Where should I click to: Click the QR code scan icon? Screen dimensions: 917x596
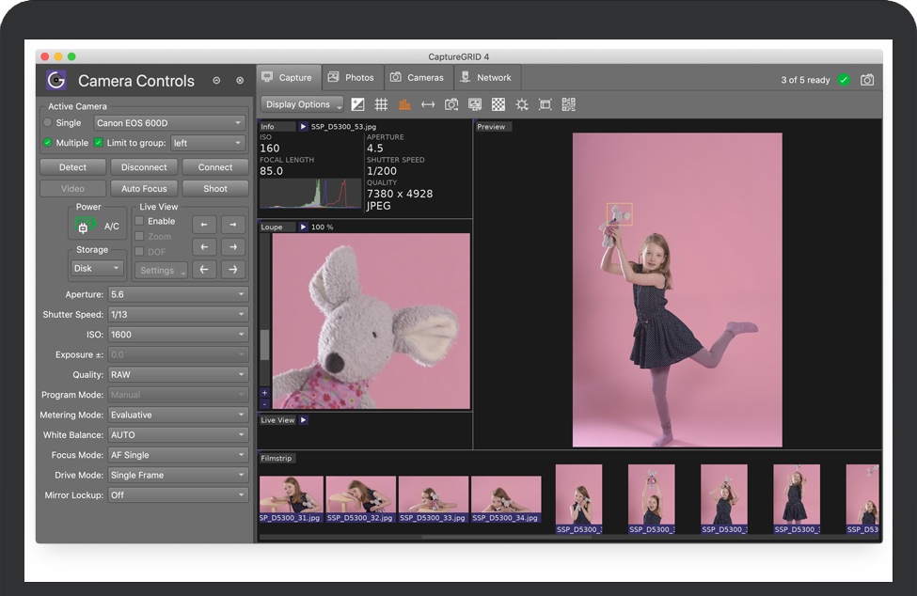569,104
